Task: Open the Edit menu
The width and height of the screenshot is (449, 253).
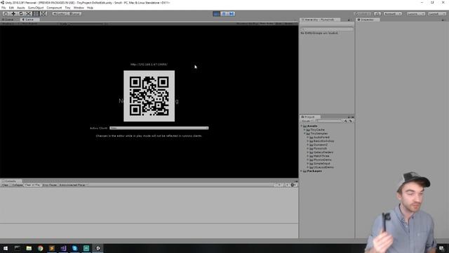Action: 11,8
